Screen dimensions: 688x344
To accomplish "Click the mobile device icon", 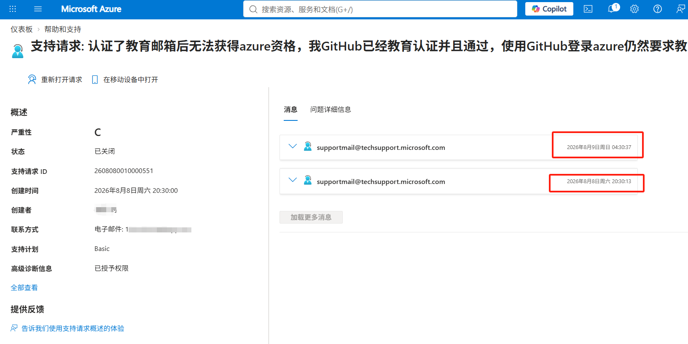I will click(x=95, y=80).
